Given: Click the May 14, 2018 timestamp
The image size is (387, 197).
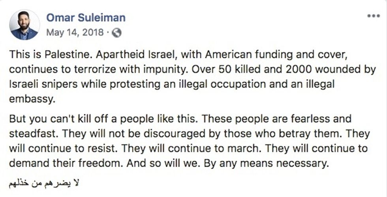Looking at the screenshot, I should tap(75, 33).
